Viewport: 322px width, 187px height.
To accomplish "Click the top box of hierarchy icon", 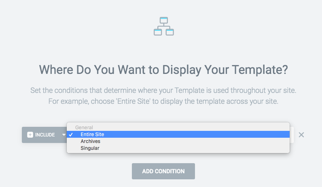I will (x=164, y=20).
